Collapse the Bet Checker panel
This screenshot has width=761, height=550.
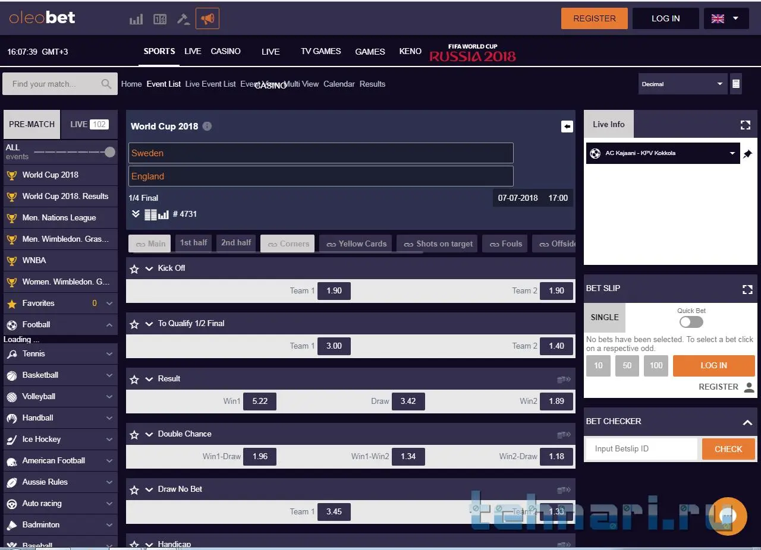pos(747,422)
